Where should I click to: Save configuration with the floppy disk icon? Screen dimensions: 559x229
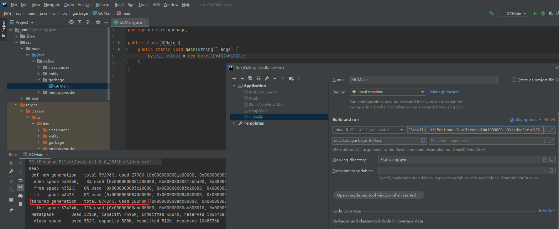pyautogui.click(x=259, y=78)
